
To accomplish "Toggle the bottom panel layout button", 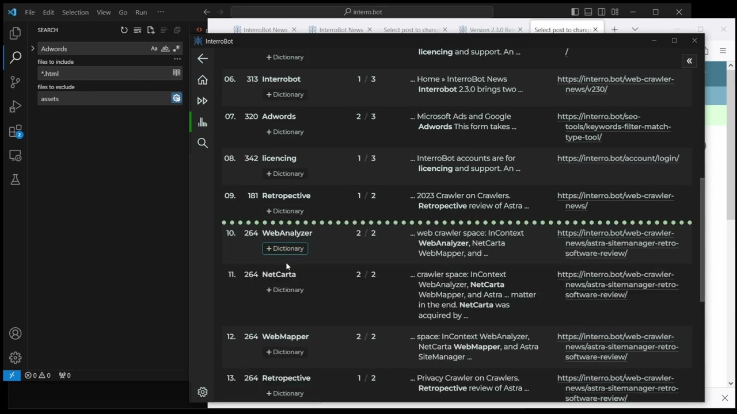I will point(588,12).
